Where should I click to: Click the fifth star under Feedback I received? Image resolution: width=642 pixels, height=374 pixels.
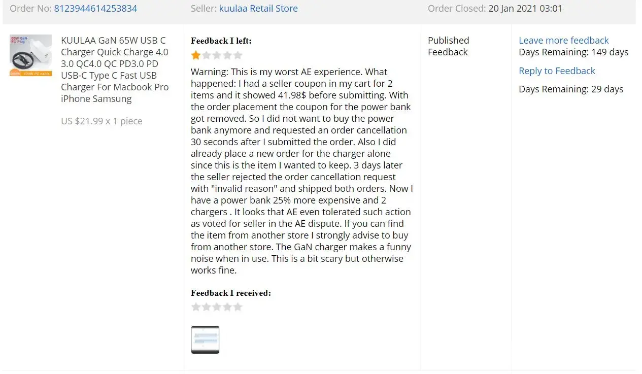238,307
